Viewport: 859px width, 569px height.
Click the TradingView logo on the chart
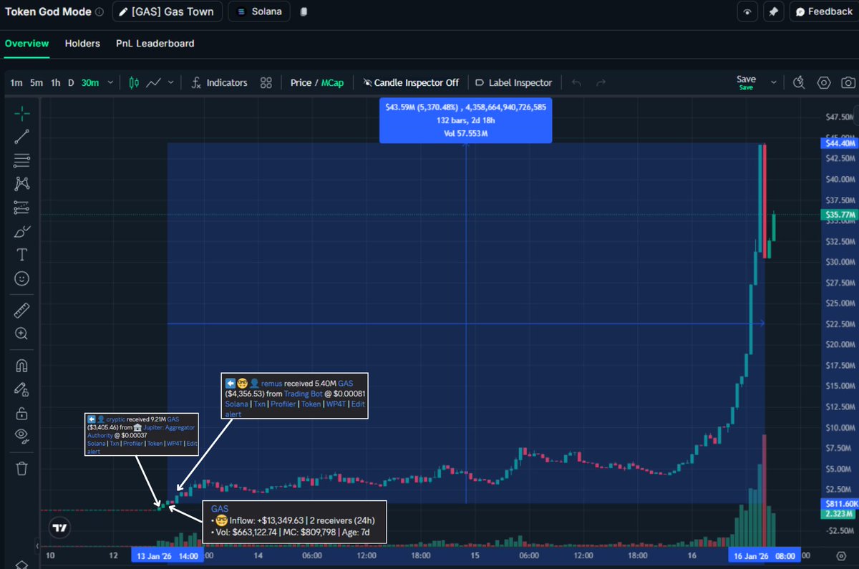coord(60,528)
